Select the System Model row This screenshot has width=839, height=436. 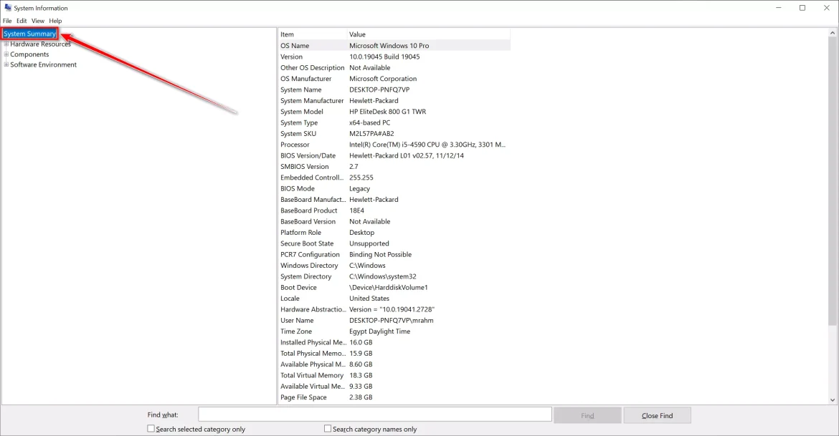(x=394, y=112)
